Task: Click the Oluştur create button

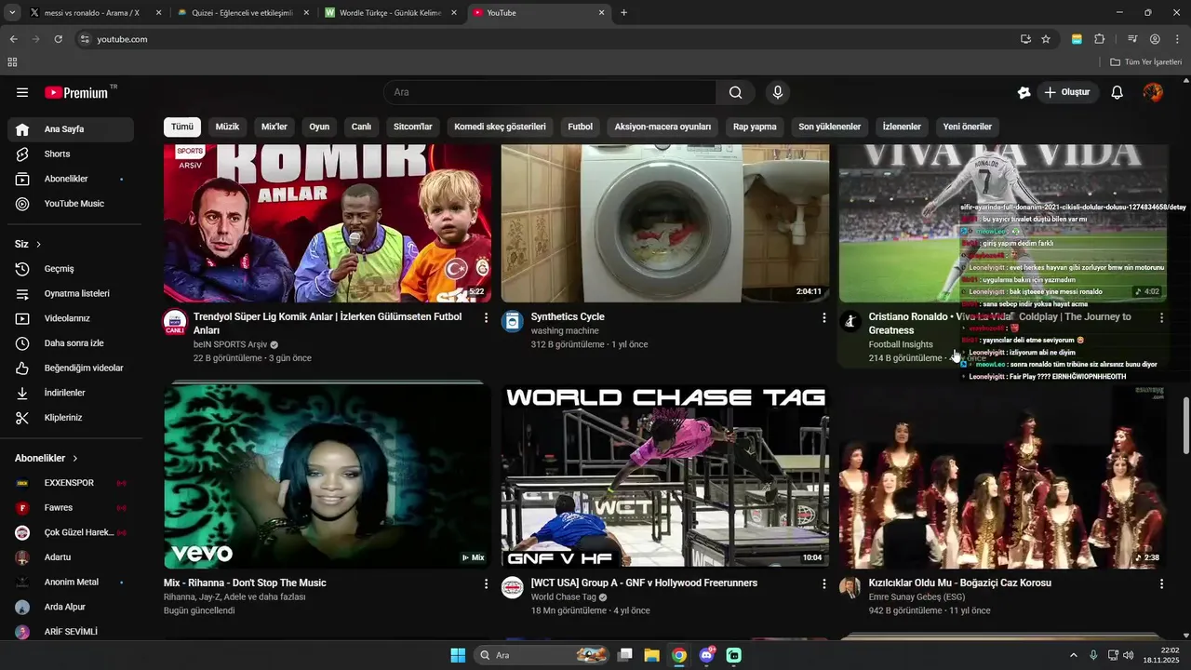Action: coord(1068,92)
